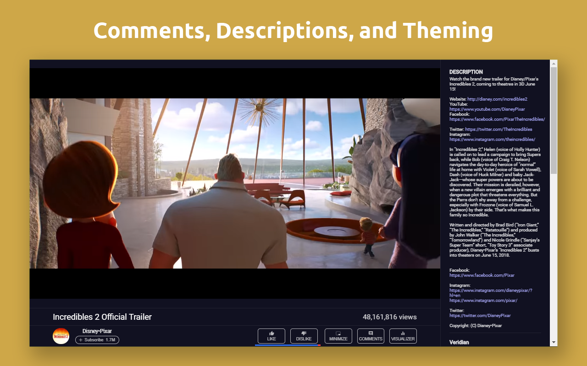Open the youtube.com/DisneyPixar link
This screenshot has width=587, height=366.
487,109
